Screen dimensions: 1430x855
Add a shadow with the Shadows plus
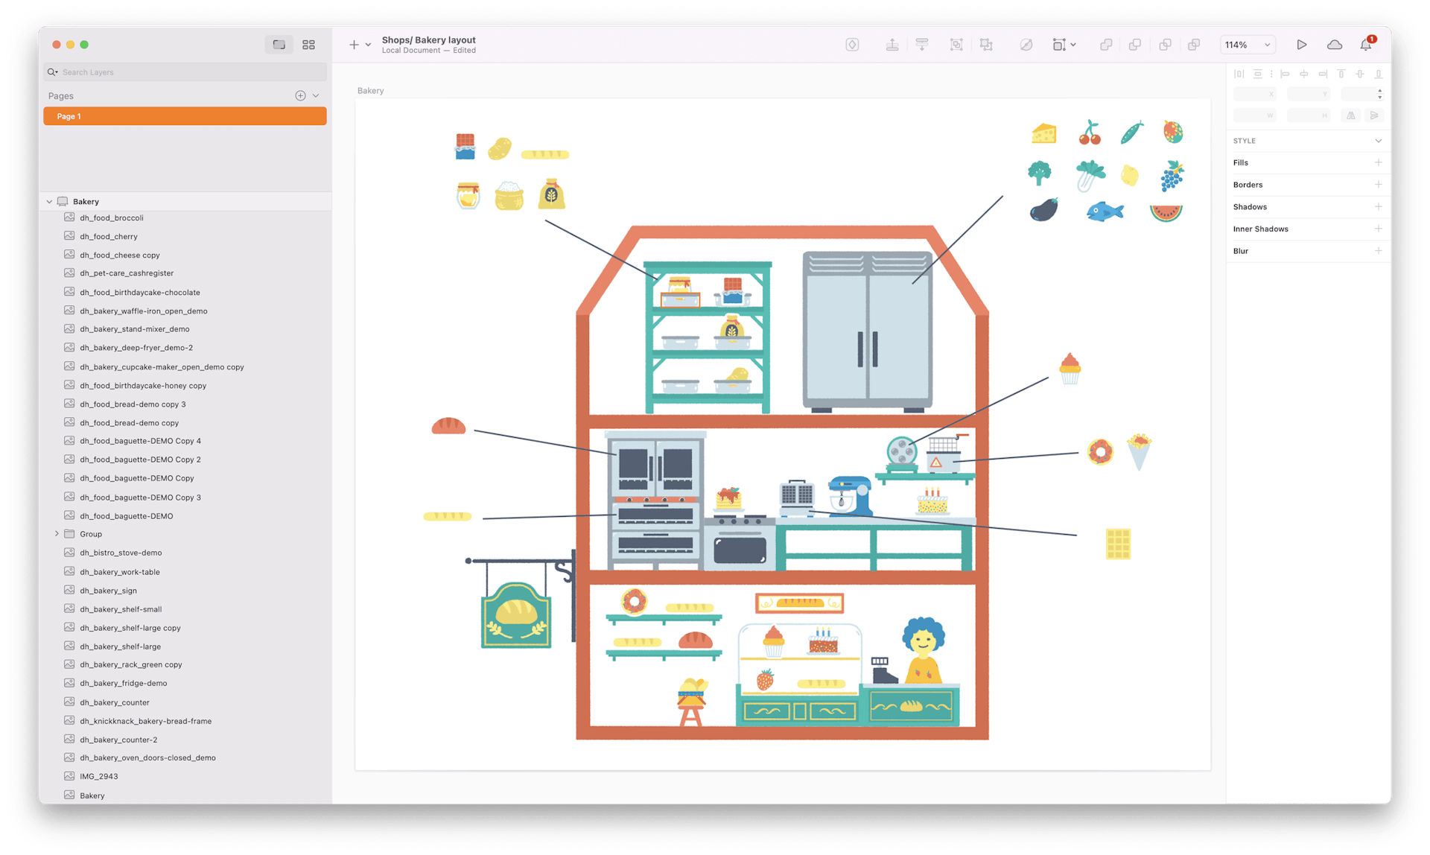pyautogui.click(x=1378, y=207)
